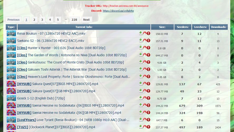Open the [Cleo] group link on Heaven's Lost Property
The image size is (234, 132).
pos(22,77)
